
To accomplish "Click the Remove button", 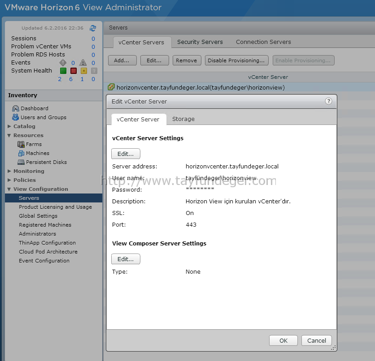I will 187,60.
